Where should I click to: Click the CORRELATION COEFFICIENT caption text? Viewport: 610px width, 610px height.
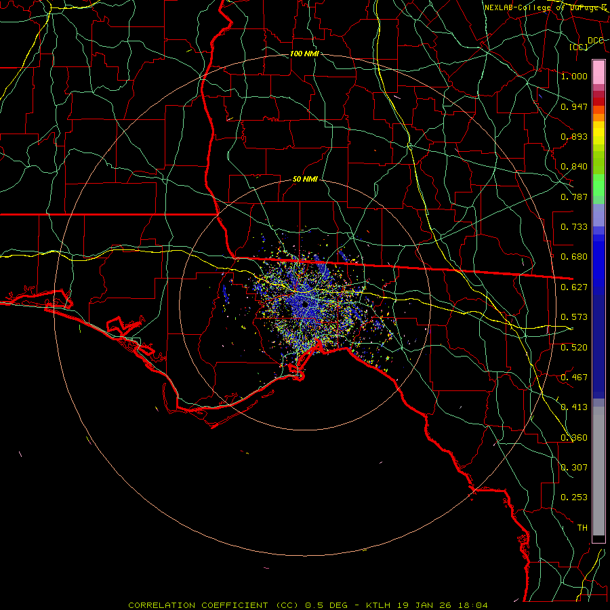pos(198,605)
